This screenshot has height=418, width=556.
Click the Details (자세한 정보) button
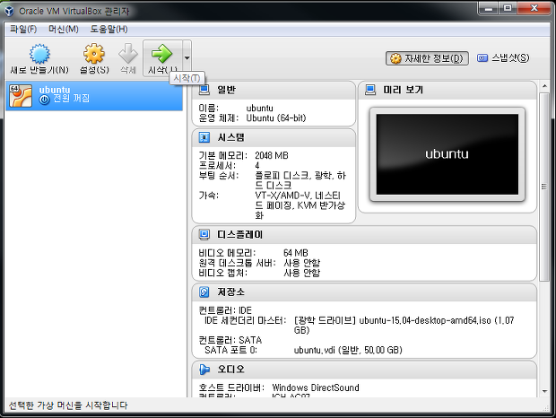427,58
